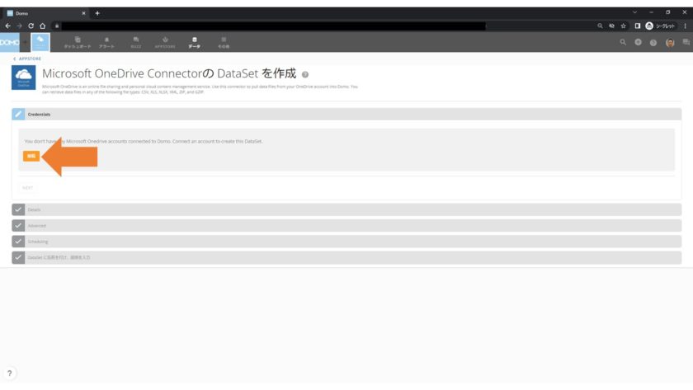Close the Domo browser tab
The height and width of the screenshot is (390, 693).
point(83,13)
